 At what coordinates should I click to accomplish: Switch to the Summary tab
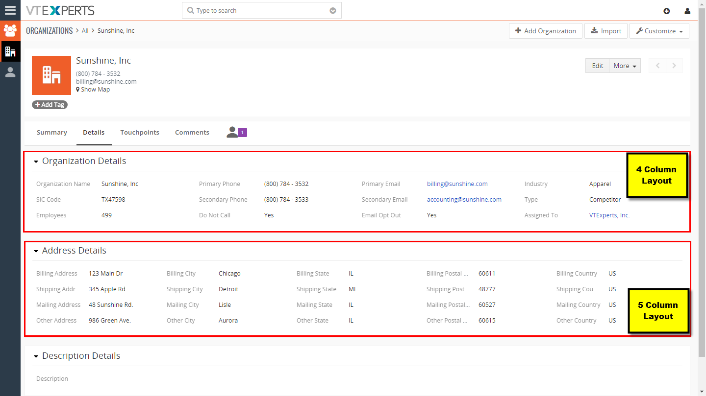click(52, 132)
